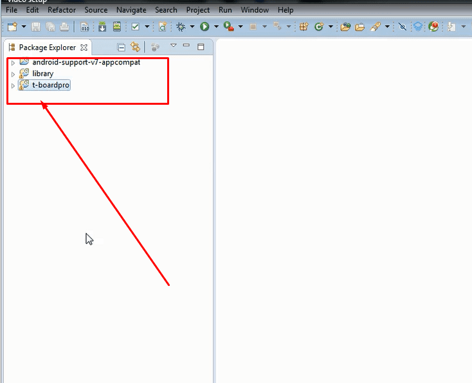The width and height of the screenshot is (472, 383).
Task: Click the binary 010 file icon
Action: click(85, 27)
